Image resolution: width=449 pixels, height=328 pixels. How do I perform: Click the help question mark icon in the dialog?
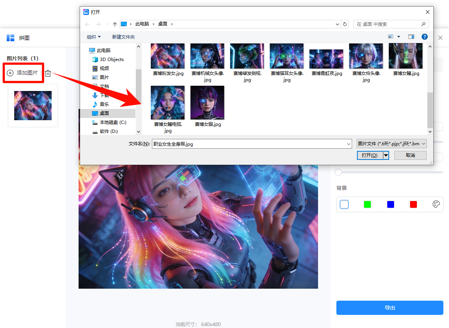click(425, 36)
